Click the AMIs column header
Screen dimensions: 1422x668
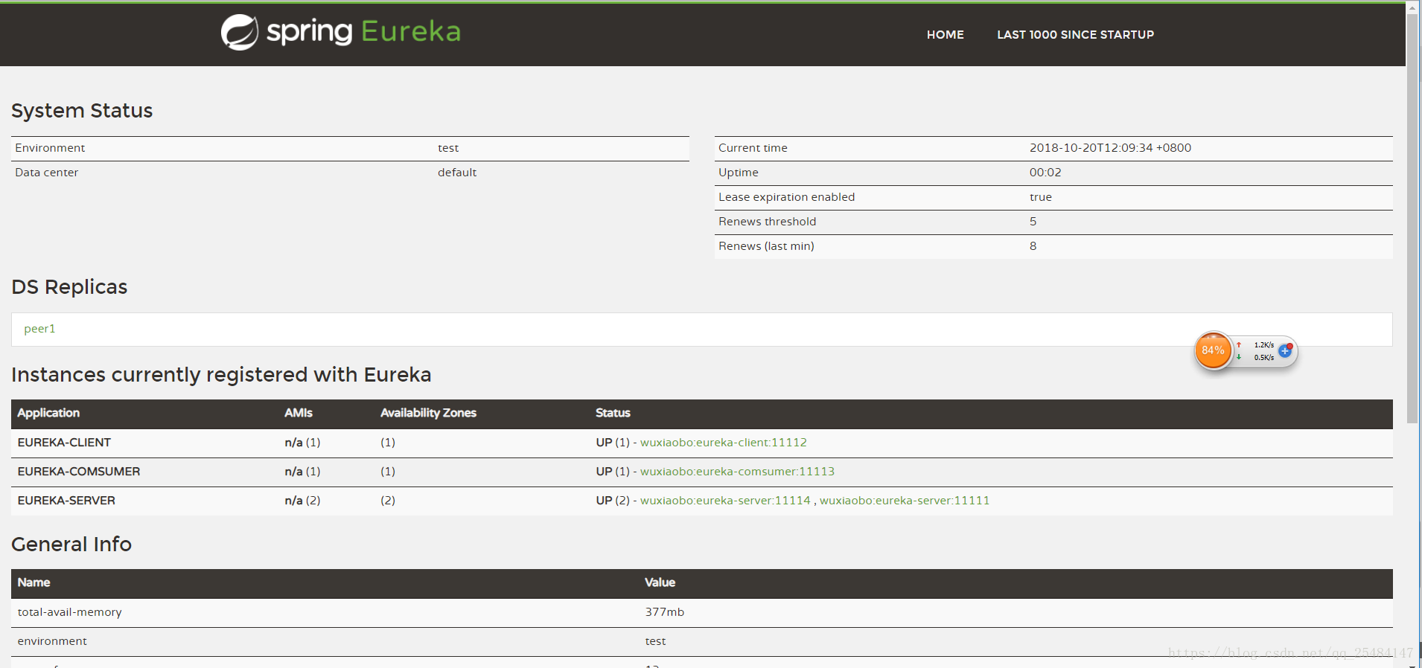[x=299, y=413]
